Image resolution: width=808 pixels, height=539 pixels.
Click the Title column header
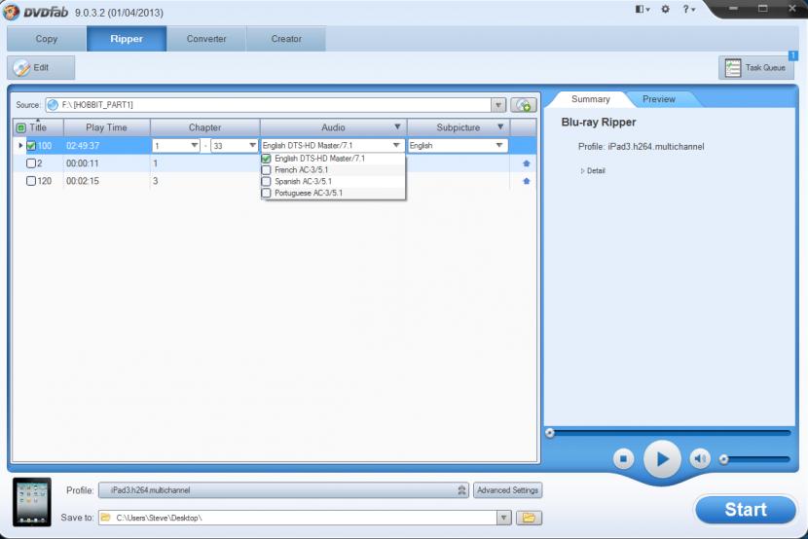pos(38,127)
